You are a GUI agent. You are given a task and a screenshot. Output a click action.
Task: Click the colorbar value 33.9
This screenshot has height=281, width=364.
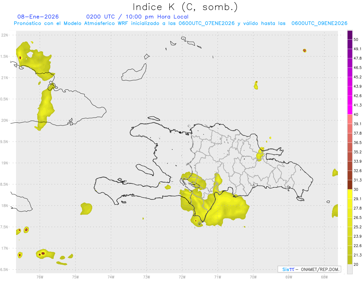[358, 161]
